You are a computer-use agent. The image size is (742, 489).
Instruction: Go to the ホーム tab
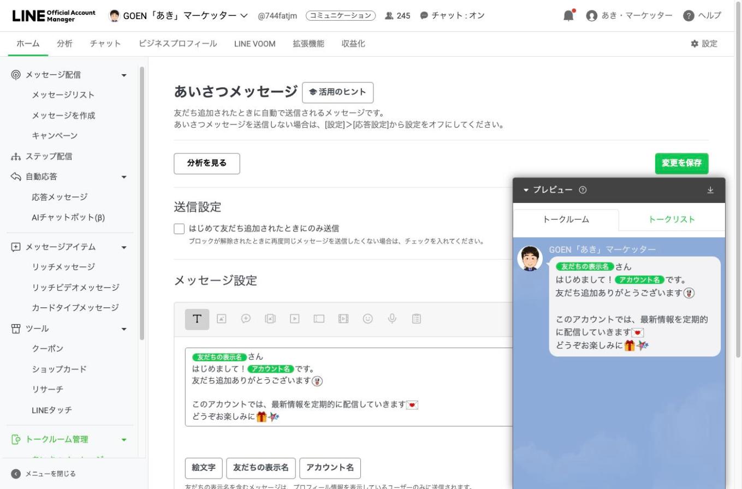point(28,44)
